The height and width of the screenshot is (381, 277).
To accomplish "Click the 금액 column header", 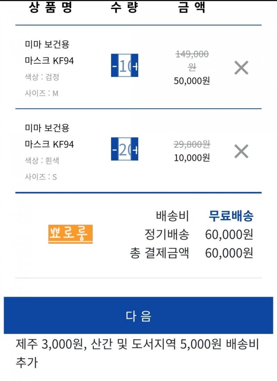I will click(192, 7).
